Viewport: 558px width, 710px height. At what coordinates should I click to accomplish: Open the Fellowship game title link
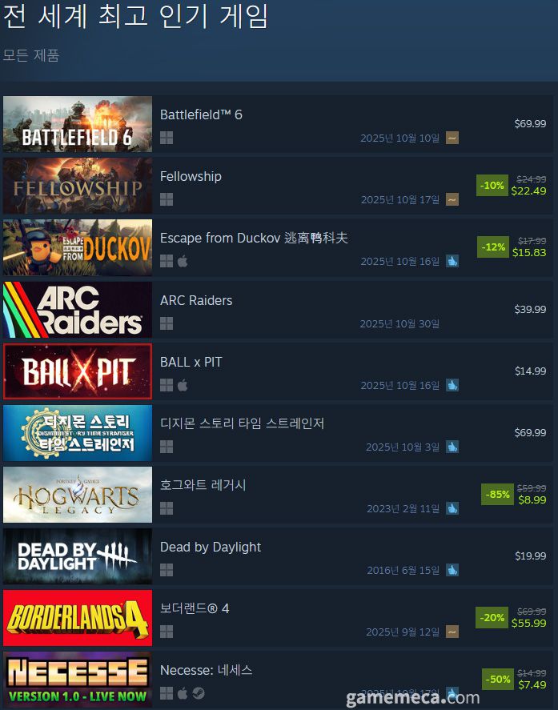pos(191,176)
